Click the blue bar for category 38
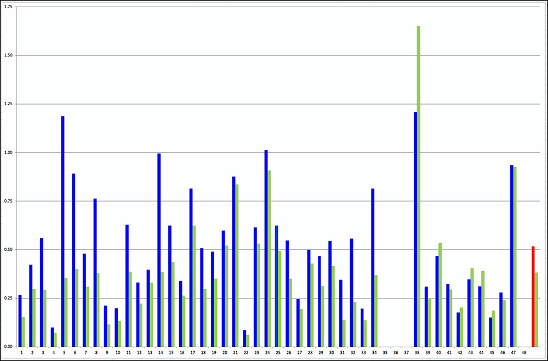This screenshot has width=548, height=361. [x=415, y=229]
